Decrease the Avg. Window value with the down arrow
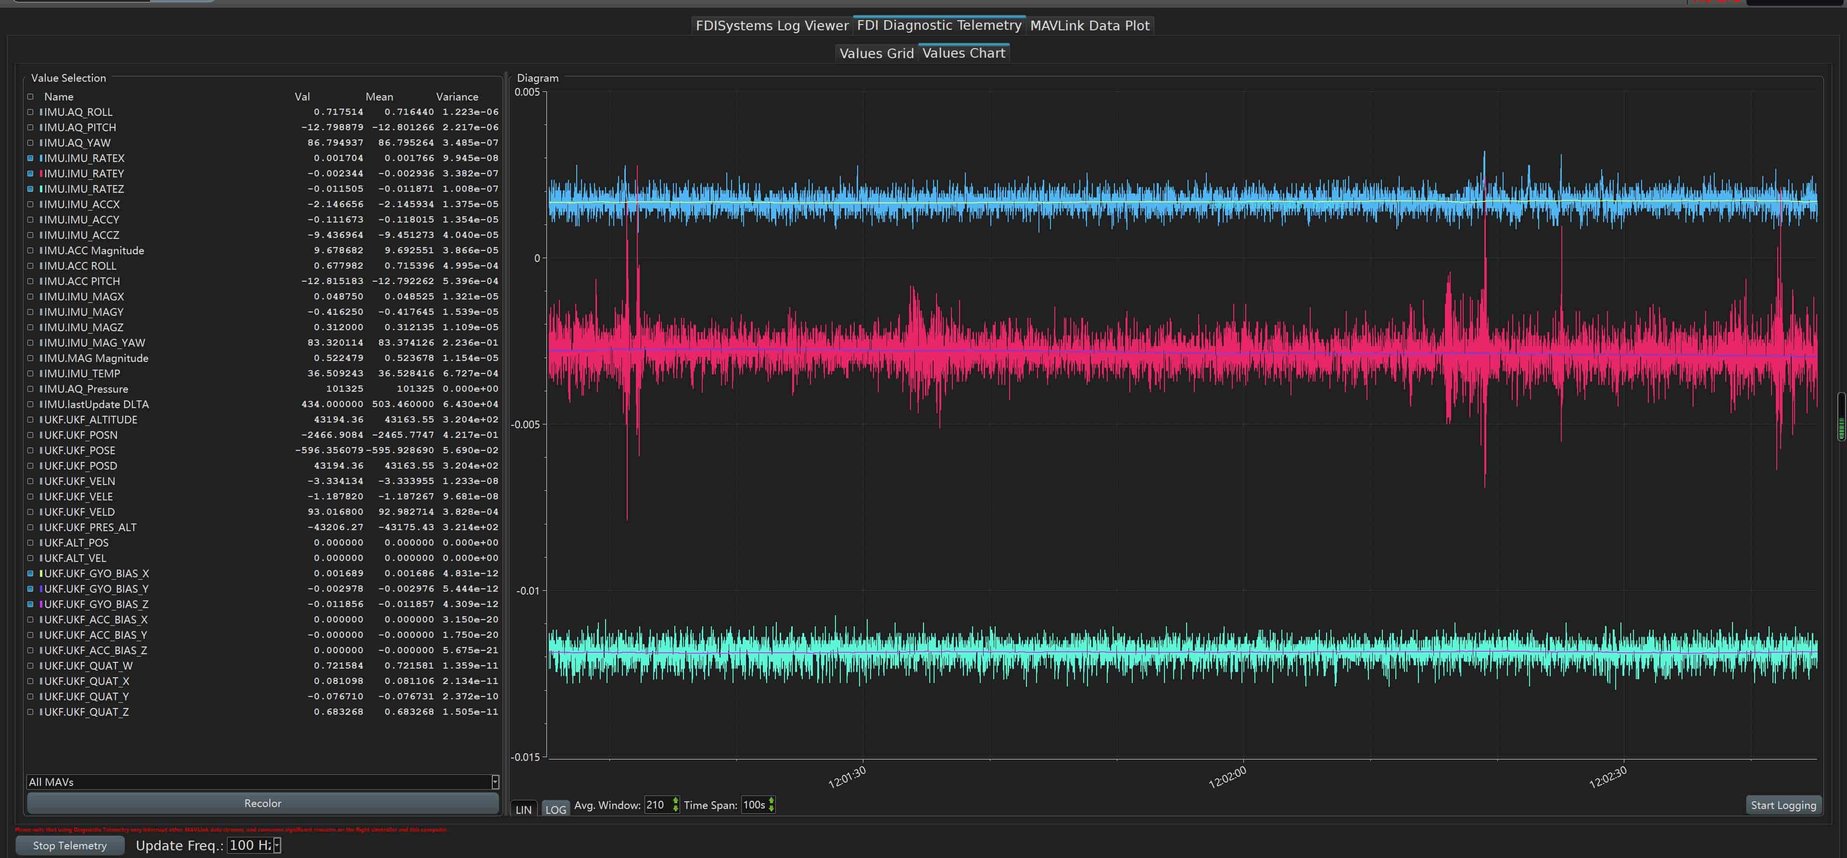Viewport: 1847px width, 858px height. click(x=675, y=809)
